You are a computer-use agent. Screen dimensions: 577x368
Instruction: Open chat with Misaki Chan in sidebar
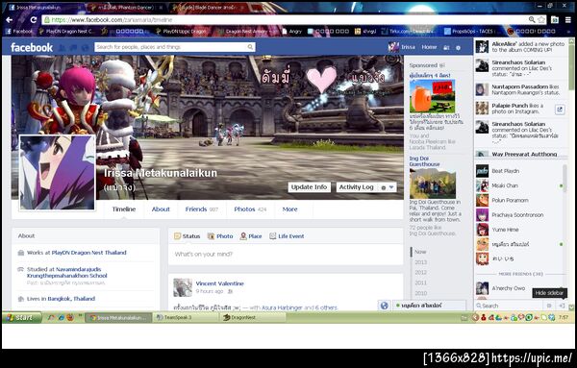[x=519, y=185]
